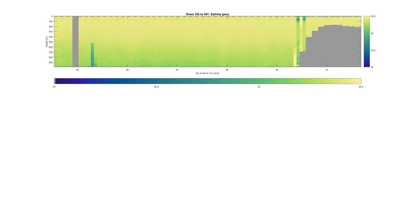Click the horizontal colorbar below the plot
415x215 pixels.
207,81
